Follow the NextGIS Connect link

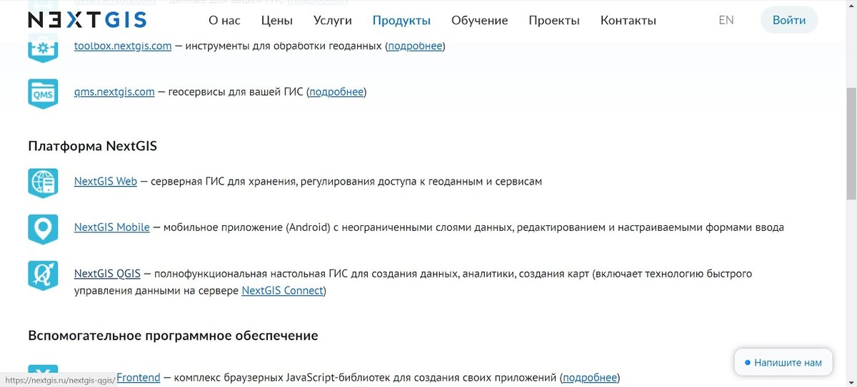283,291
